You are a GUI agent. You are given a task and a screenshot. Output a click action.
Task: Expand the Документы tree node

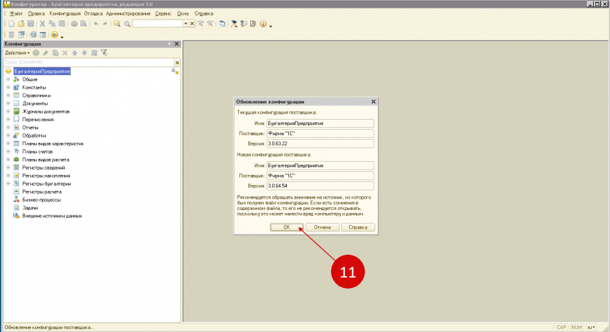(x=8, y=104)
